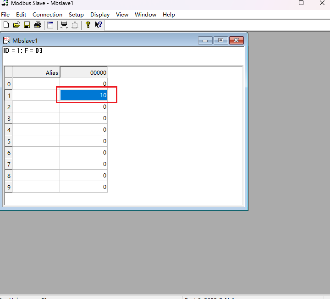The height and width of the screenshot is (299, 330).
Task: Select the value cell in row 5
Action: pyautogui.click(x=83, y=141)
